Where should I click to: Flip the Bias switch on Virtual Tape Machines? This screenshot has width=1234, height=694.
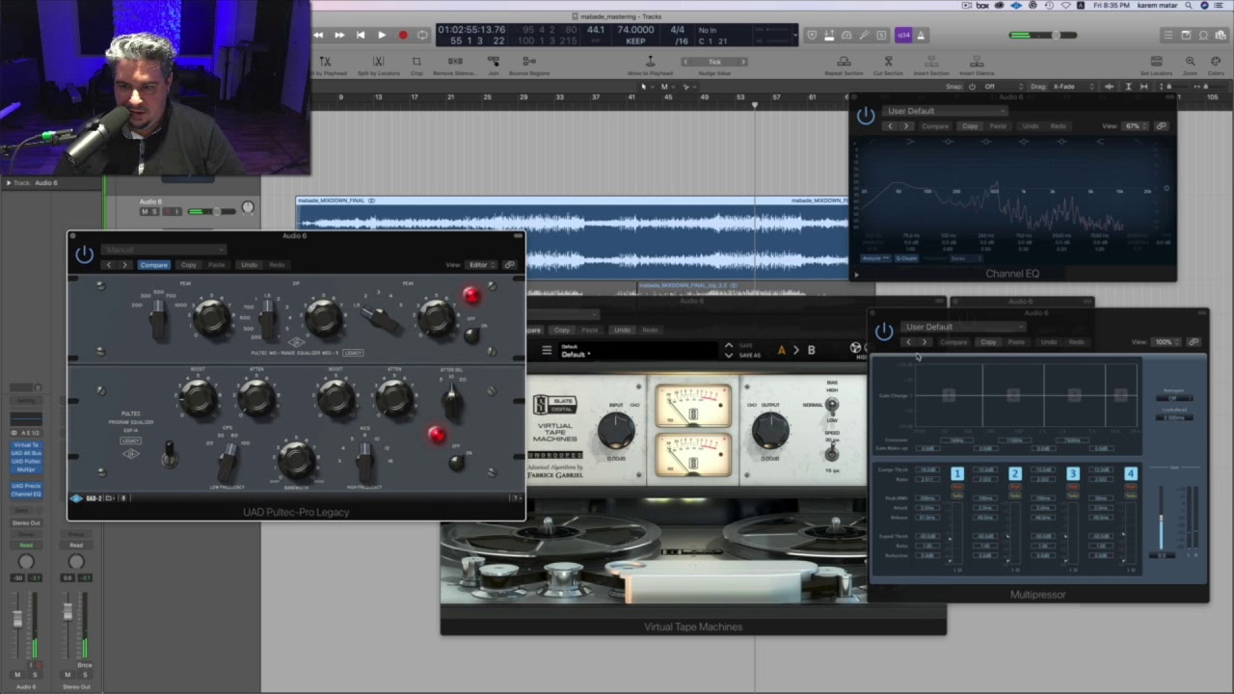point(832,406)
